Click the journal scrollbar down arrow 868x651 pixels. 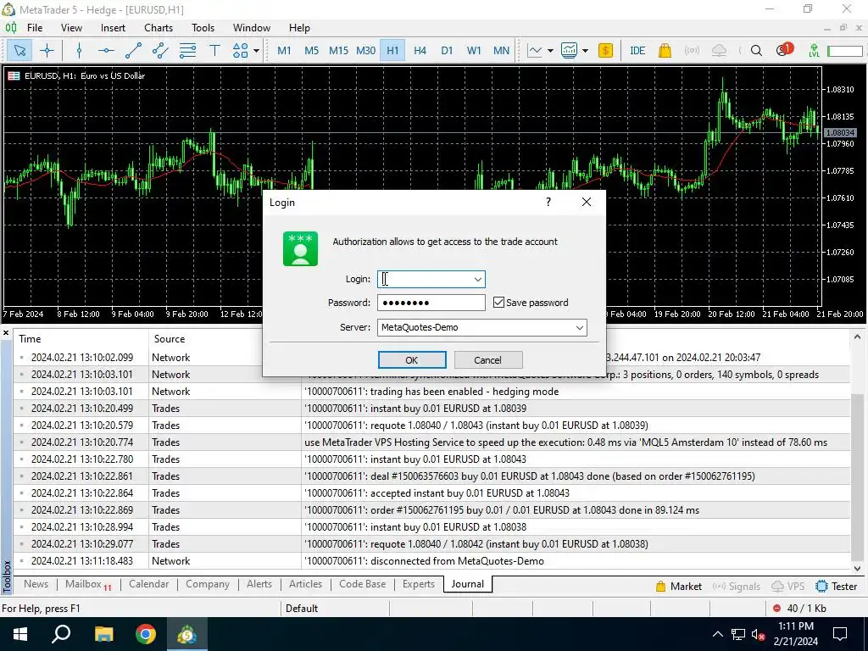click(857, 568)
